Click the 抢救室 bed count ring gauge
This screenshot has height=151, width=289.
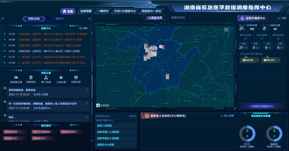(x=274, y=134)
